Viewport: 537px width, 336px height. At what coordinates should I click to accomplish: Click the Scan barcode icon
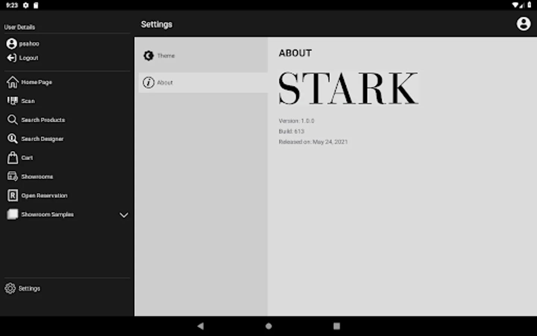(x=12, y=101)
